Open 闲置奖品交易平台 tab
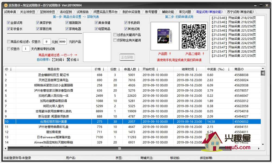The height and width of the screenshot is (163, 272). coord(105,12)
